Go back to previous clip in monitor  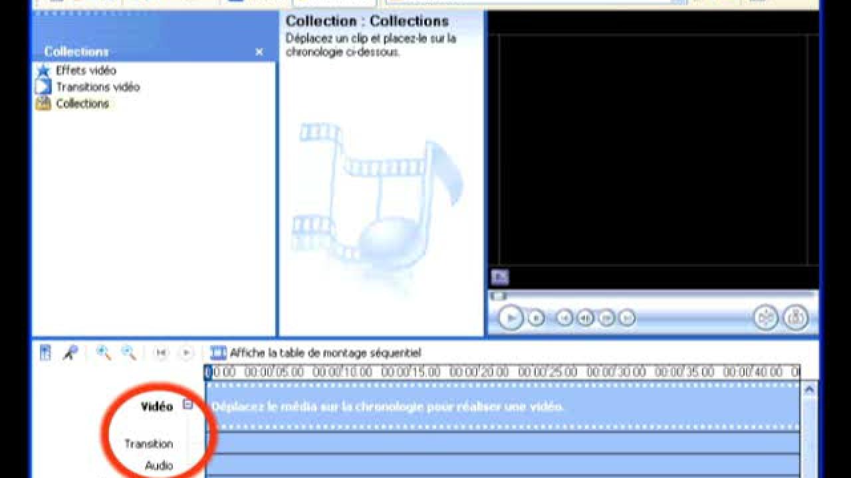click(564, 319)
